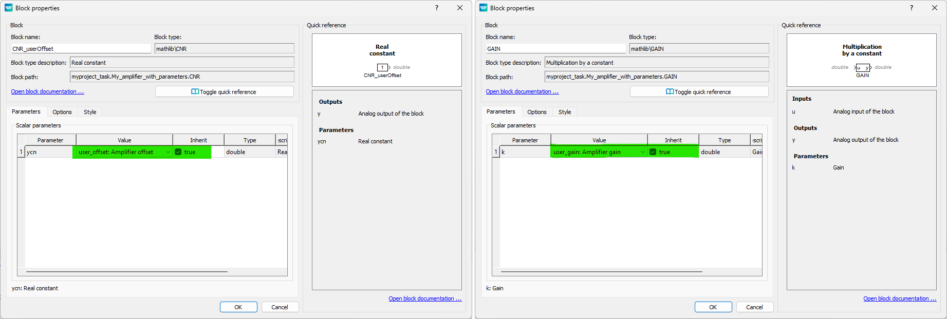947x319 pixels.
Task: Click the CNR_userOffset block symbol in quick reference
Action: tap(382, 67)
